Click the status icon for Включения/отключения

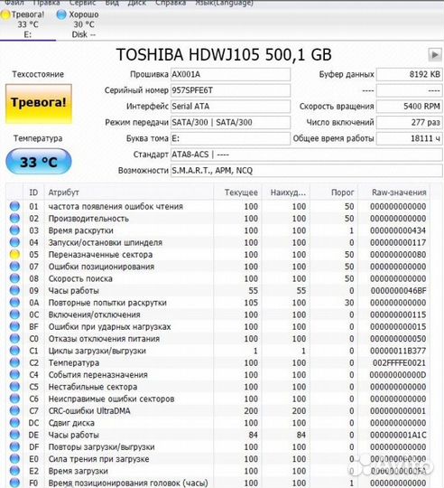[14, 314]
